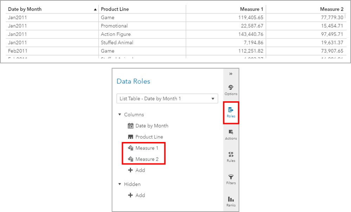Click the Measure 1 column header
The image size is (351, 212).
(x=252, y=9)
